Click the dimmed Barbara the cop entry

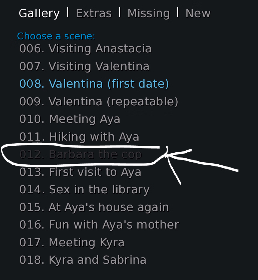pos(80,154)
